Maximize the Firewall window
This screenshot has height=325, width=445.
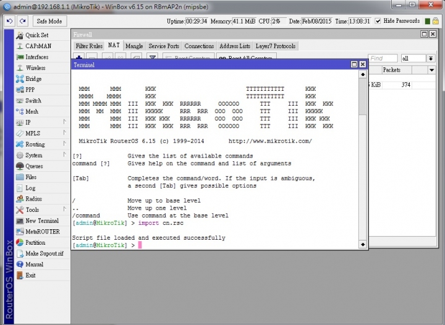pyautogui.click(x=424, y=34)
